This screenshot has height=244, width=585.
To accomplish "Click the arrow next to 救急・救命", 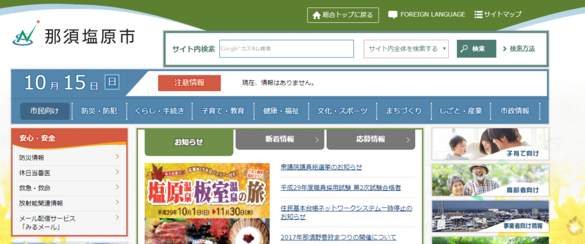I will (x=117, y=187).
